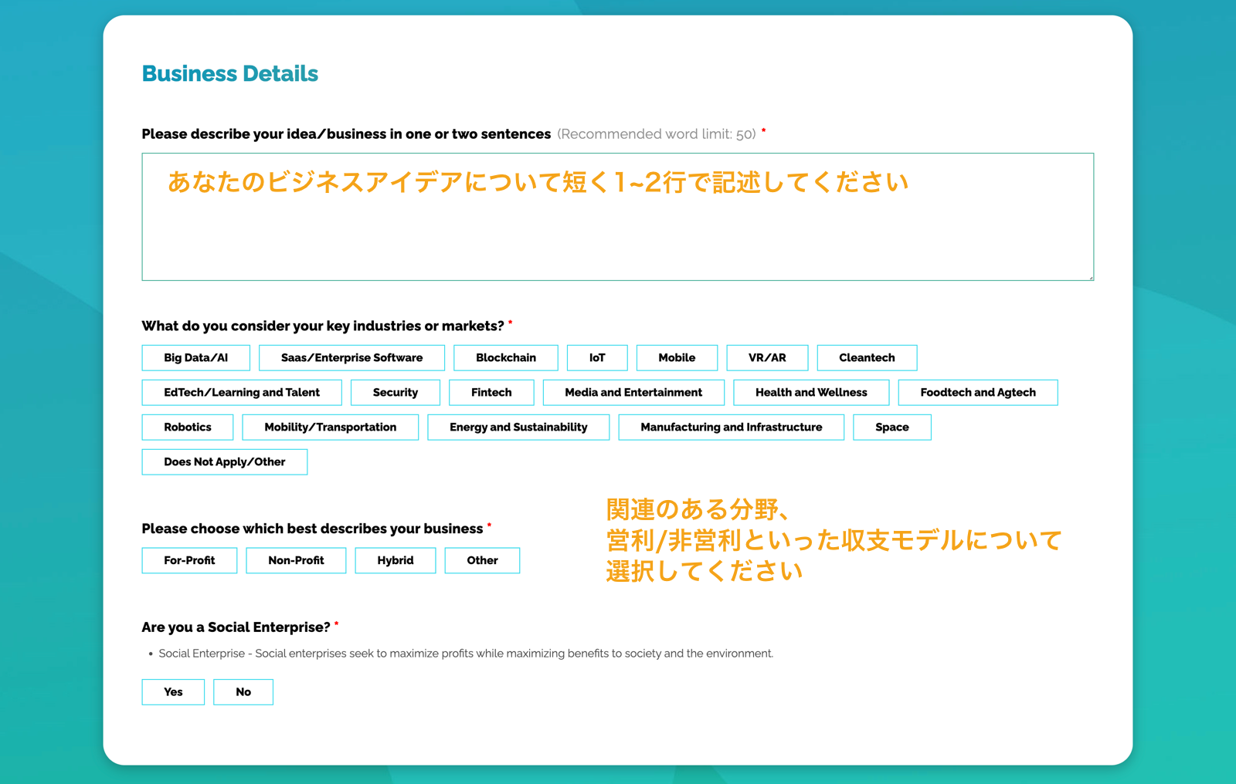Answer No to Social Enterprise question
Screen dimensions: 1236x784
pos(243,692)
